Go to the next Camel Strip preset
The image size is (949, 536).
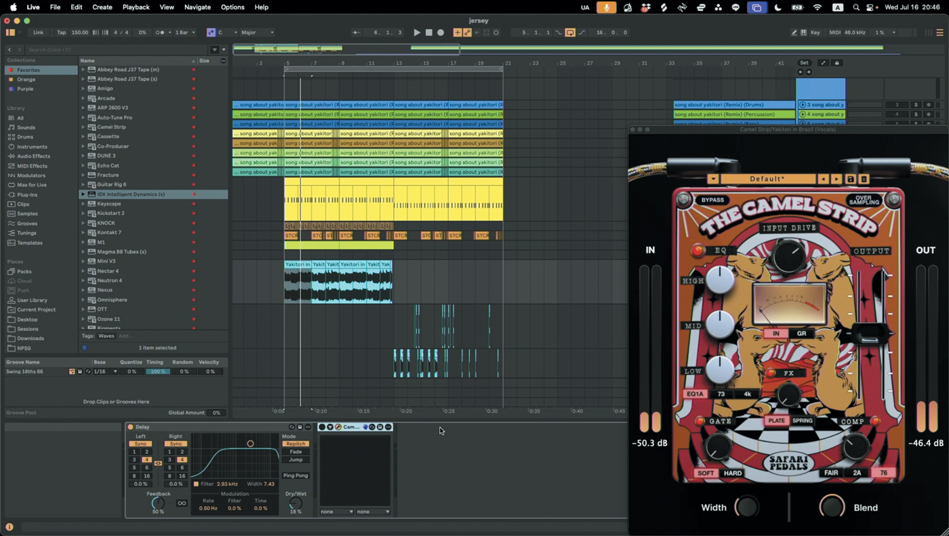[x=836, y=179]
